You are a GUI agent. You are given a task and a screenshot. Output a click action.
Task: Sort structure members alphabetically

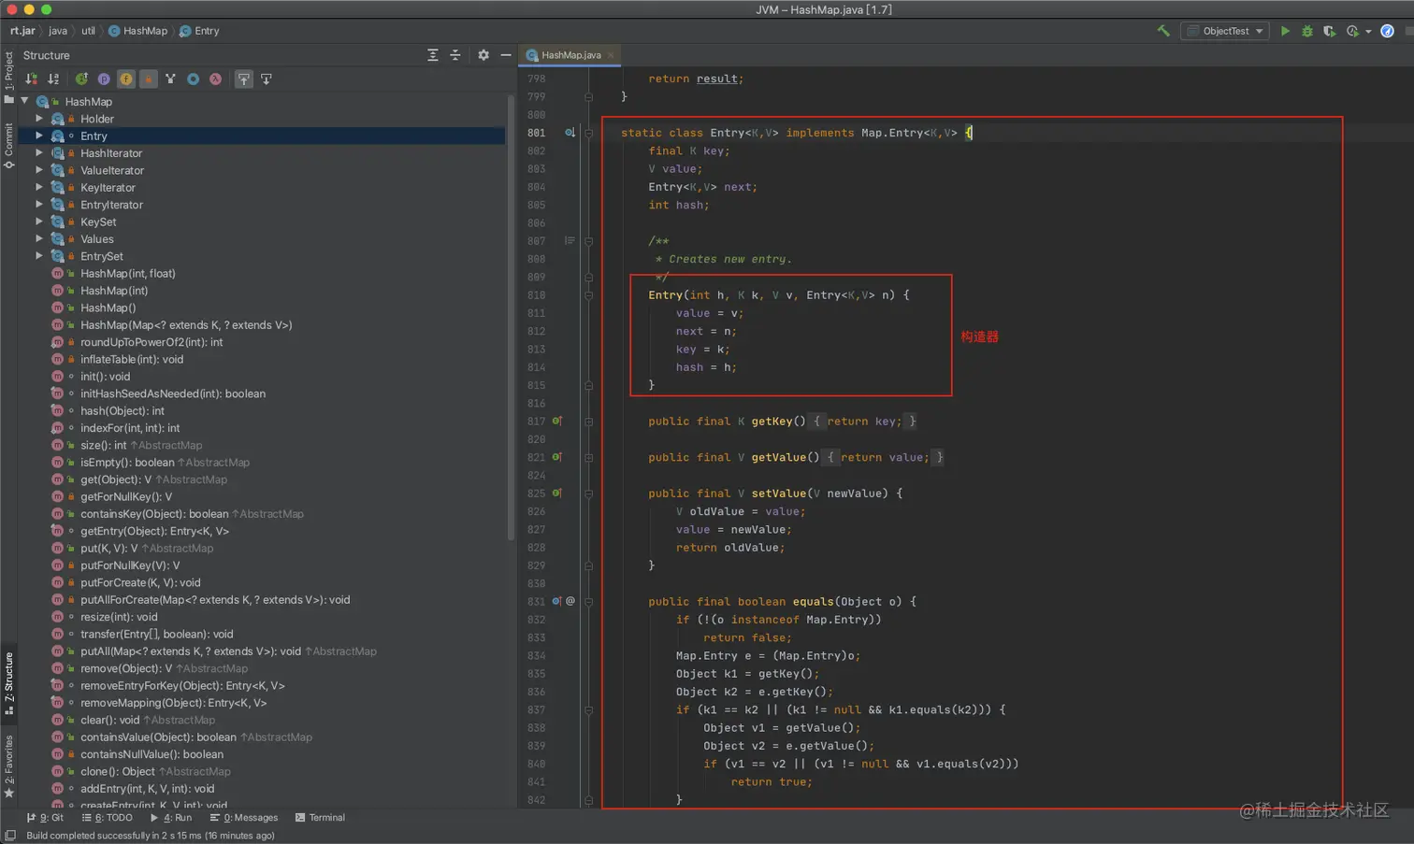click(54, 79)
